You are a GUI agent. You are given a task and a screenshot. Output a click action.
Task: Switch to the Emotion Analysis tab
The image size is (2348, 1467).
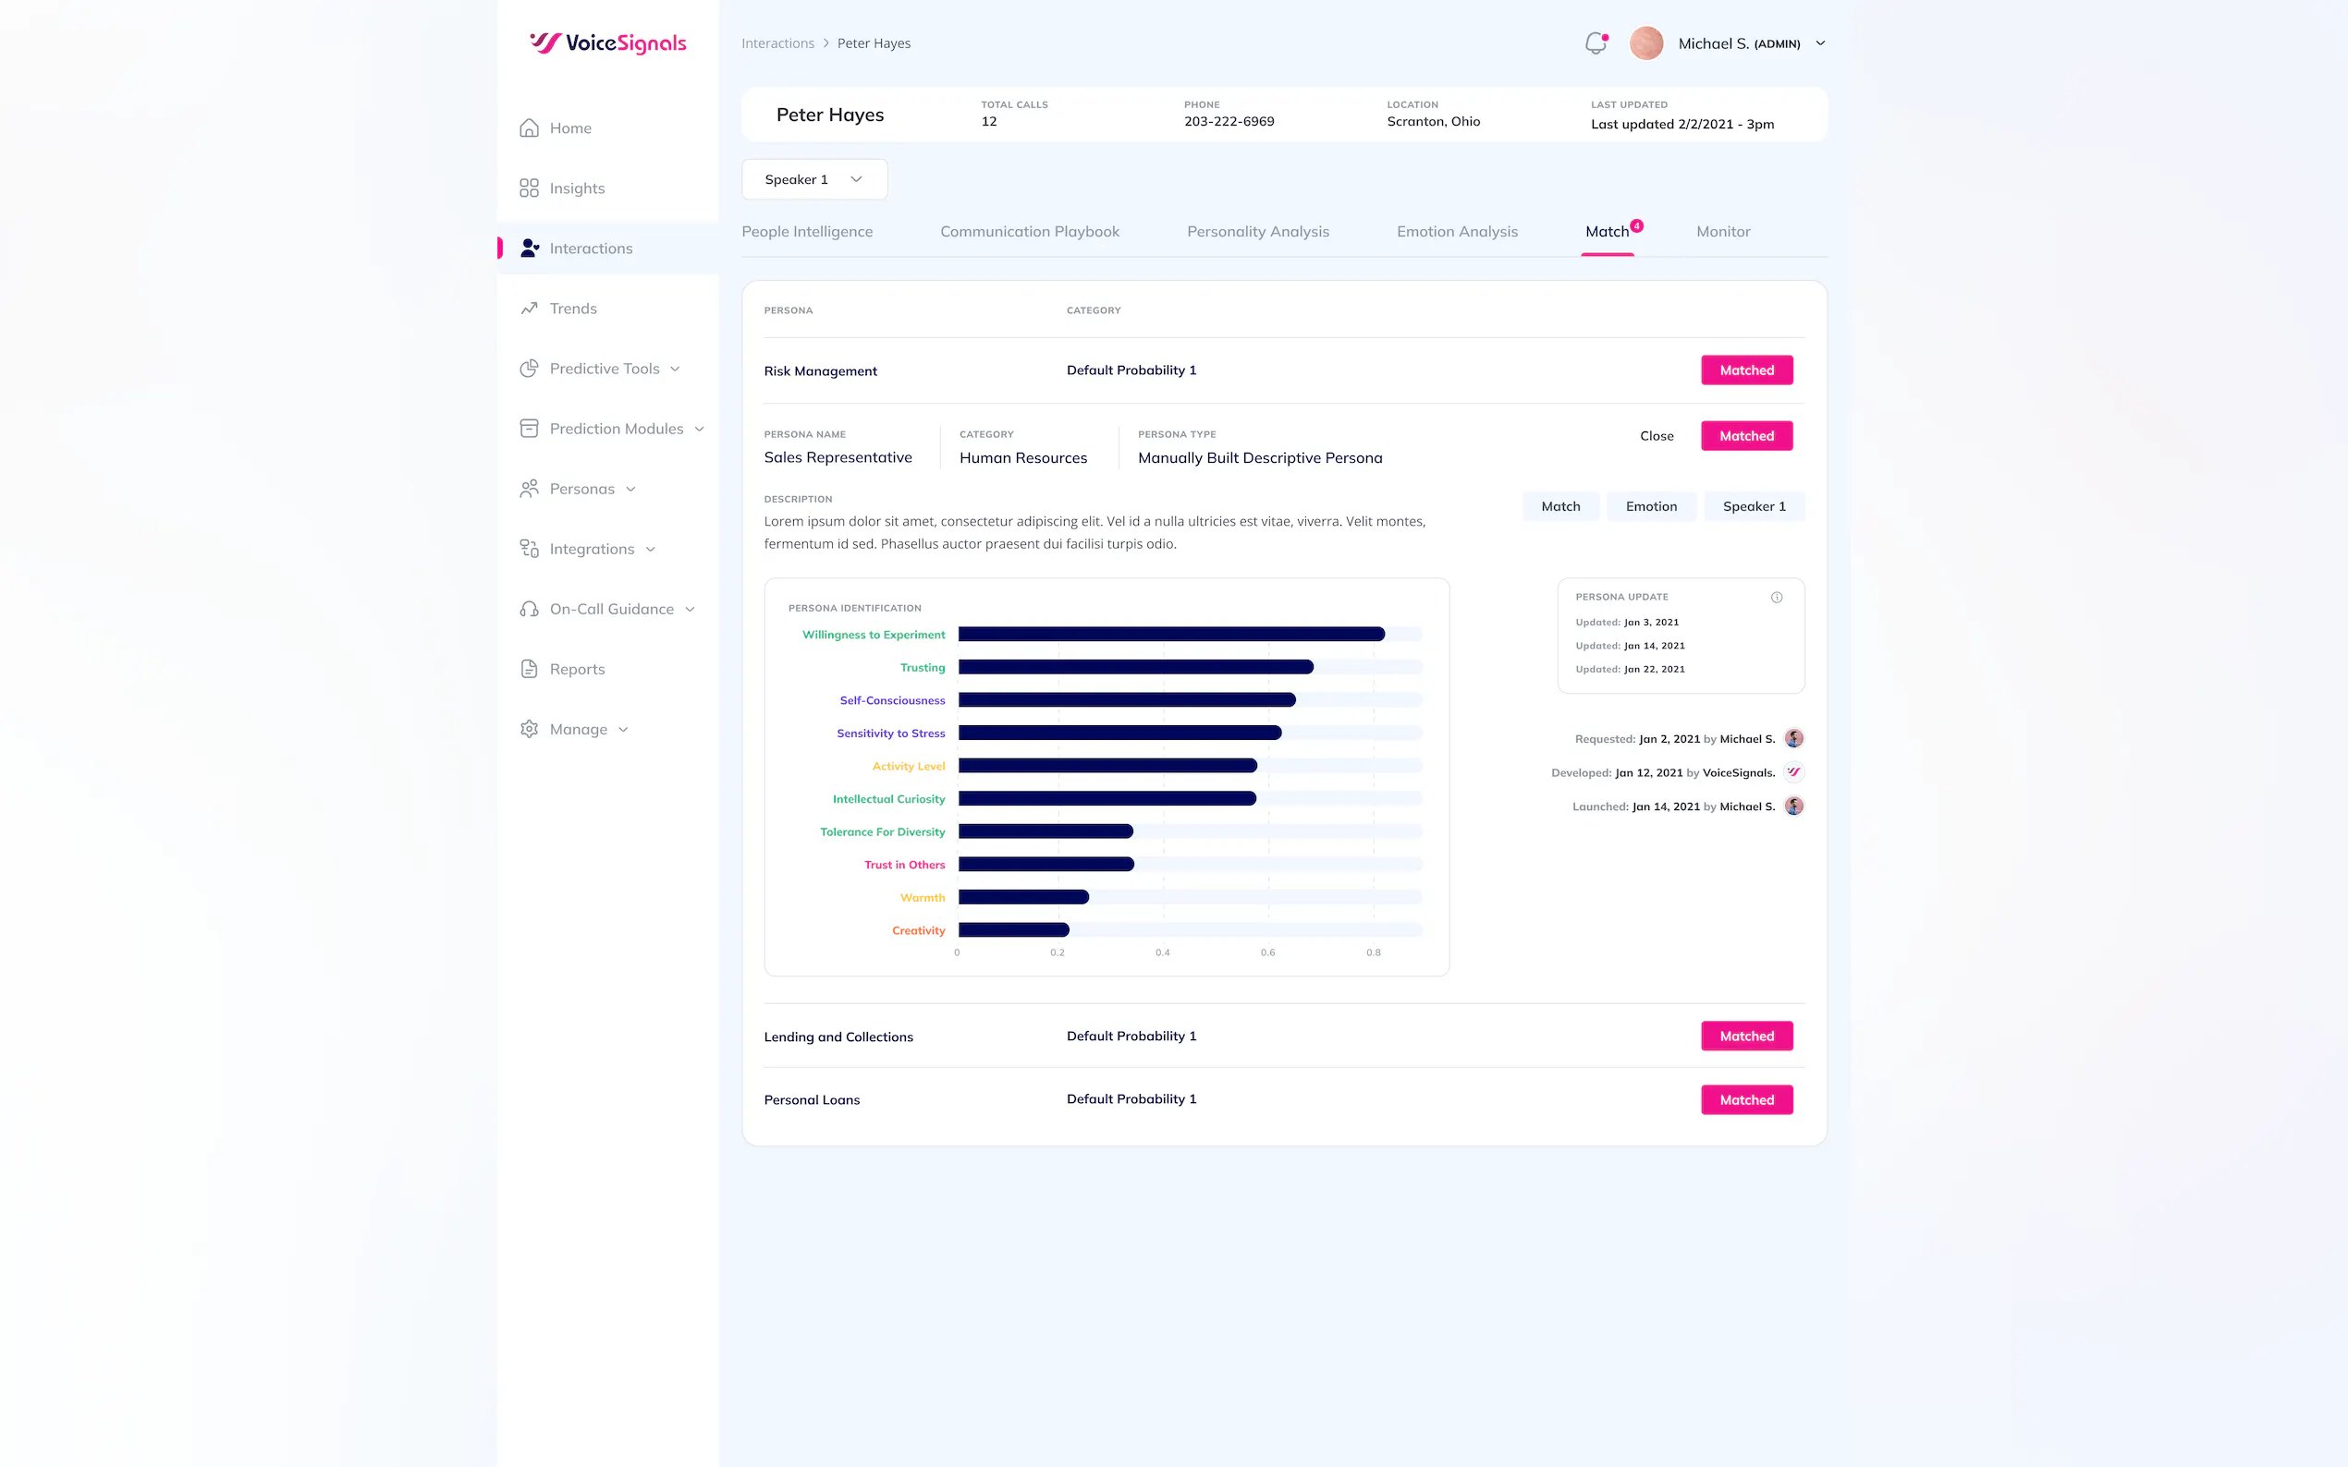1457,231
